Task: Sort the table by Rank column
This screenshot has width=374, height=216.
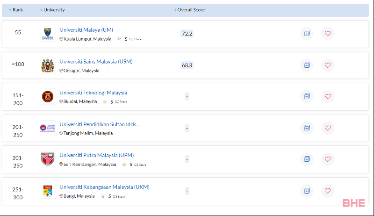Action: (x=16, y=10)
